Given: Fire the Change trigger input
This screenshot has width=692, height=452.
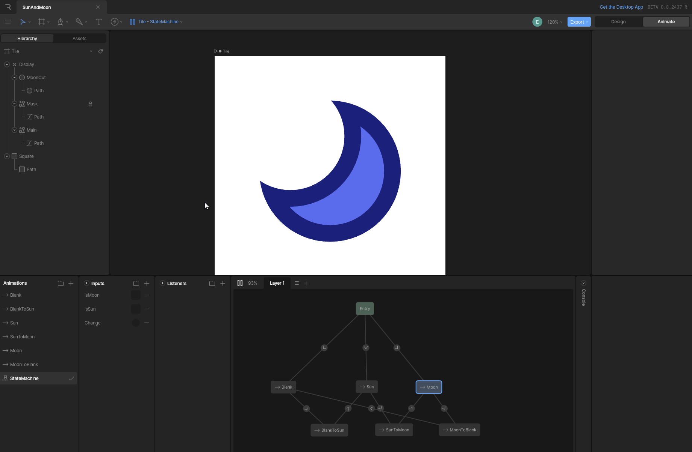Looking at the screenshot, I should 136,323.
